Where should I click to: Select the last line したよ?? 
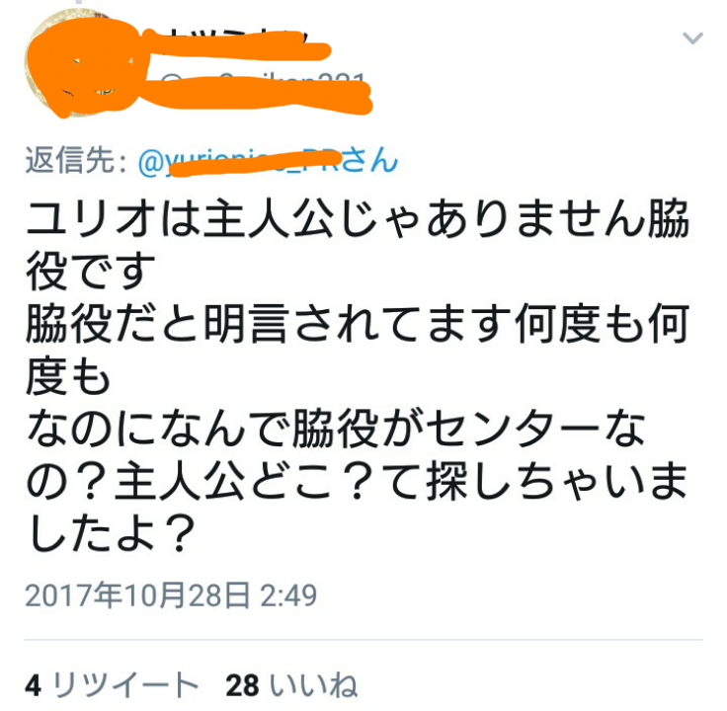click(x=112, y=534)
